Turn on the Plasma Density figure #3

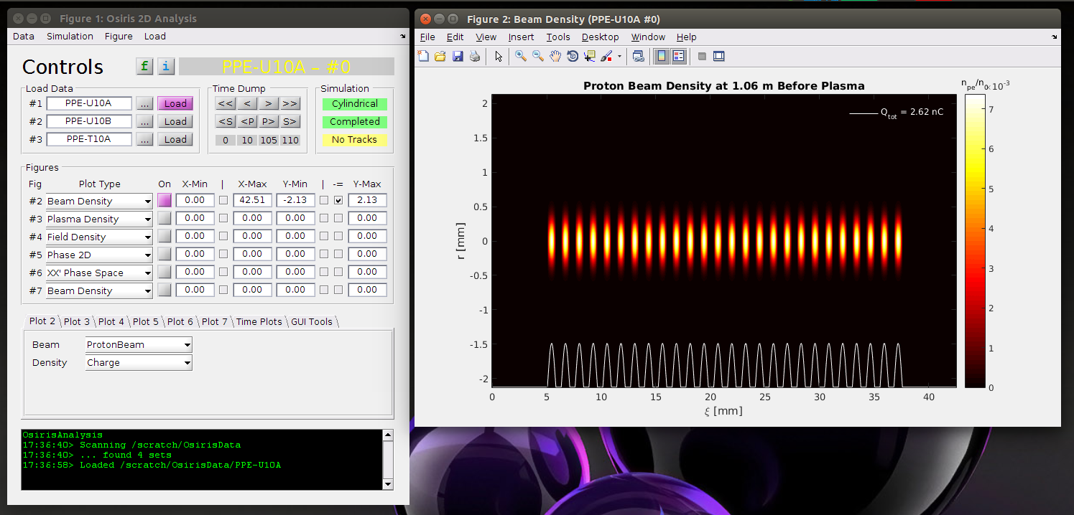tap(165, 218)
